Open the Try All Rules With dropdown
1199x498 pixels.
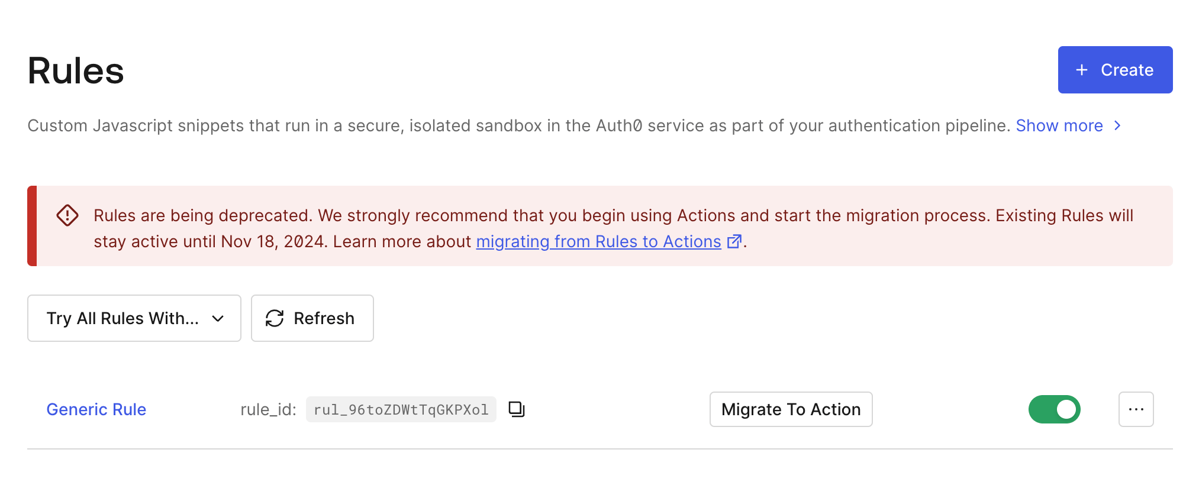[134, 318]
